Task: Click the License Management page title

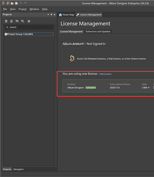Action: coord(85,23)
